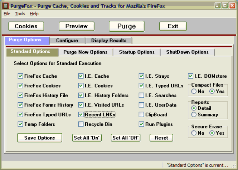
Task: Open the ShutDown Options tab
Action: click(188, 52)
